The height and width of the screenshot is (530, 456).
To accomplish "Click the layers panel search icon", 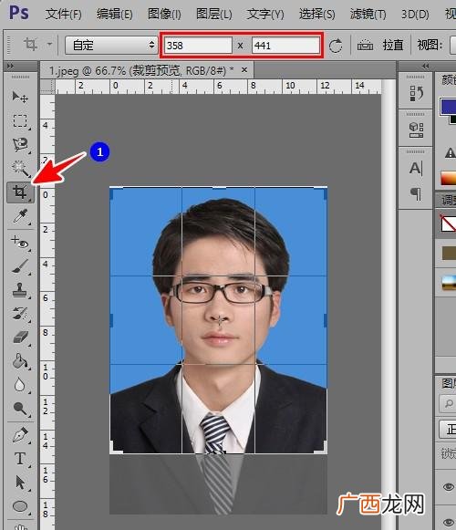I will tap(449, 403).
